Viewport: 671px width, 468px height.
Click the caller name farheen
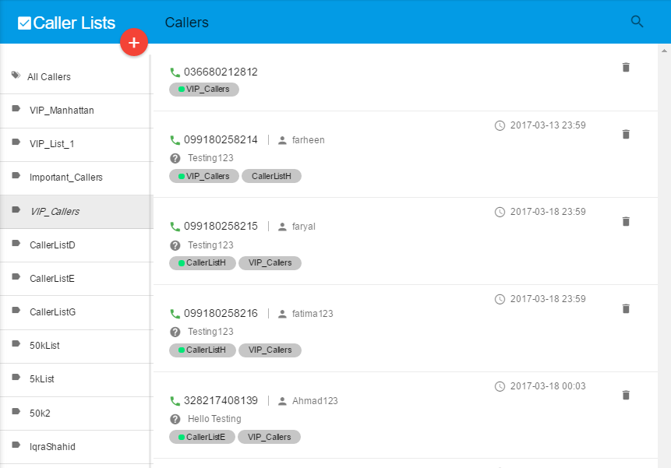point(308,140)
